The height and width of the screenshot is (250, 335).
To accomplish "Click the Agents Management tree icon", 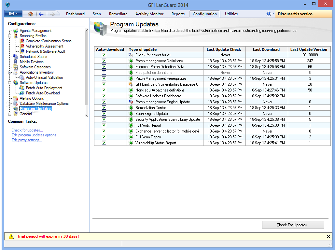I will 16,31.
